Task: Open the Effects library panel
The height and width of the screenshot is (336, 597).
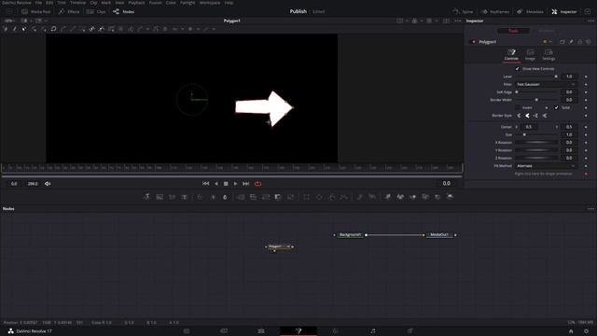Action: 69,12
